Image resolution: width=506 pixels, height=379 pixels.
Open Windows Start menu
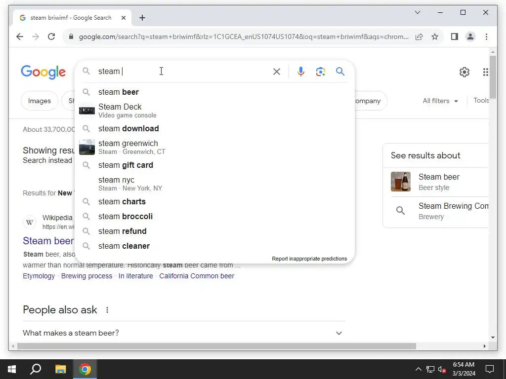[12, 369]
